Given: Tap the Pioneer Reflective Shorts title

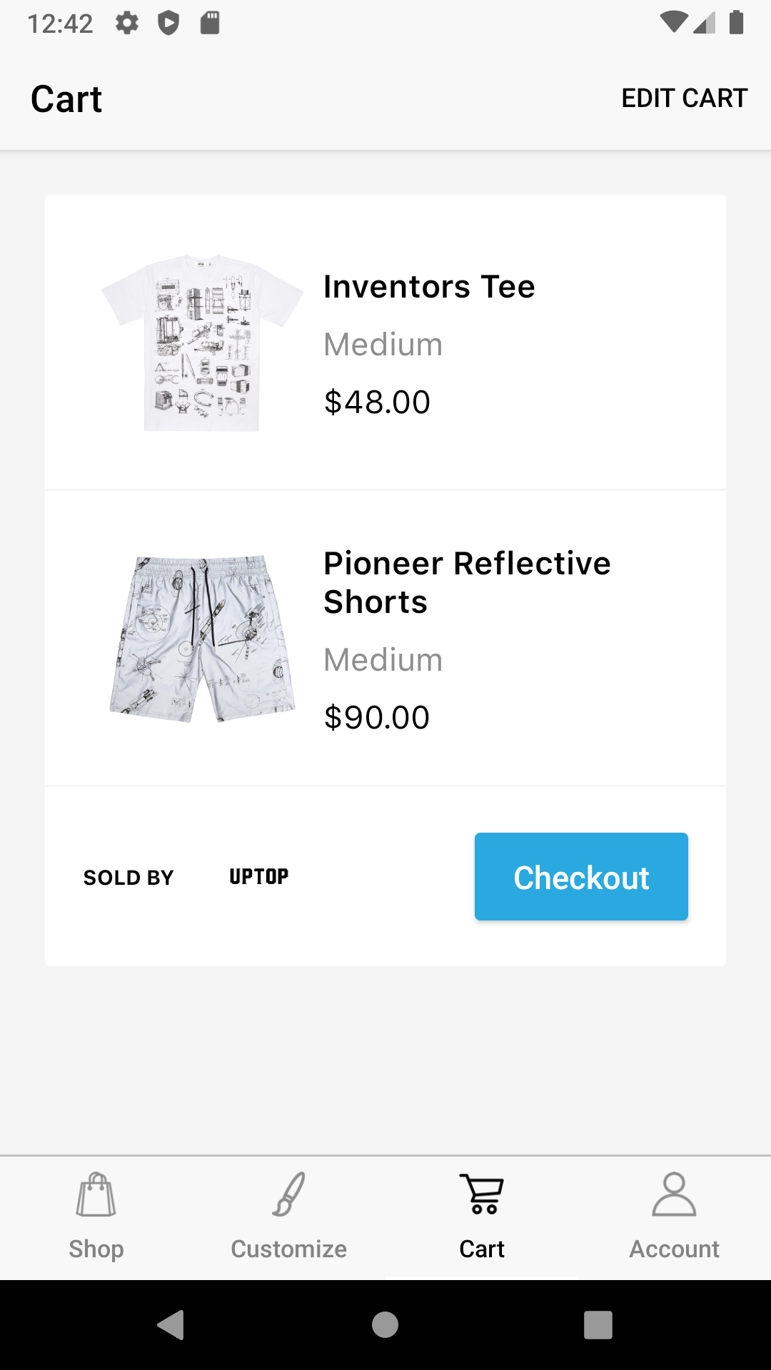Looking at the screenshot, I should 467,582.
